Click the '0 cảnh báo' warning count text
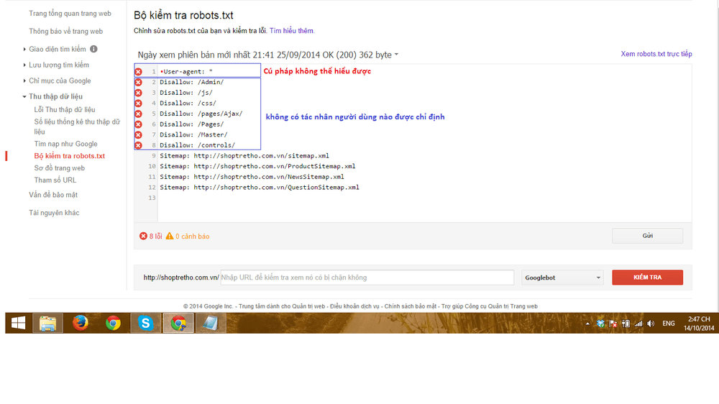This screenshot has height=404, width=719. point(192,237)
